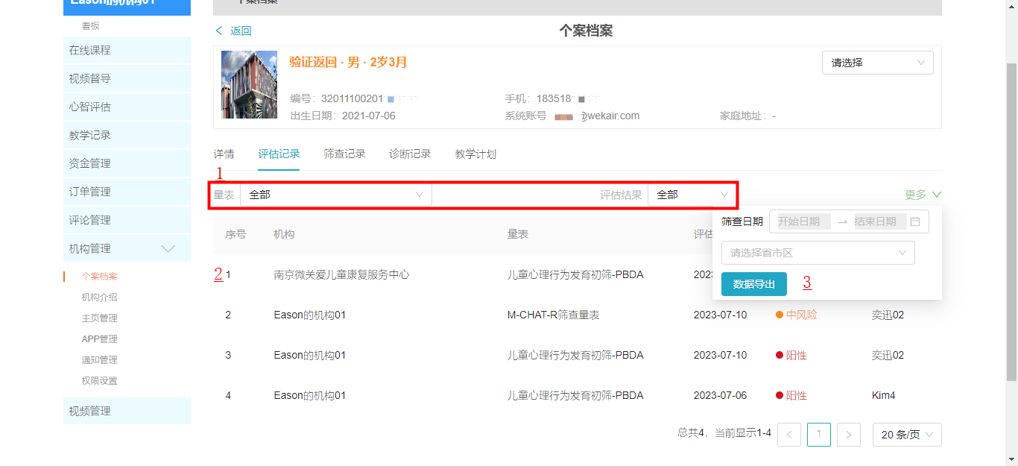Click the 量表 column header
The image size is (1018, 466).
point(518,234)
